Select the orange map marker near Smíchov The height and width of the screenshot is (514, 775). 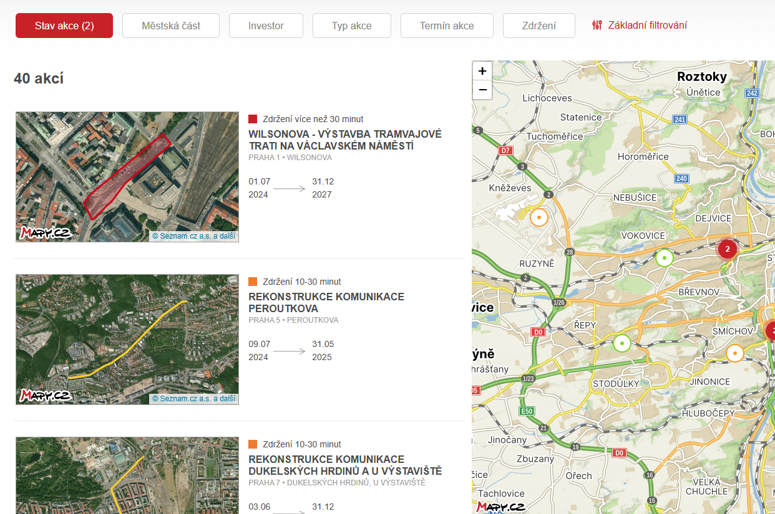coord(735,353)
